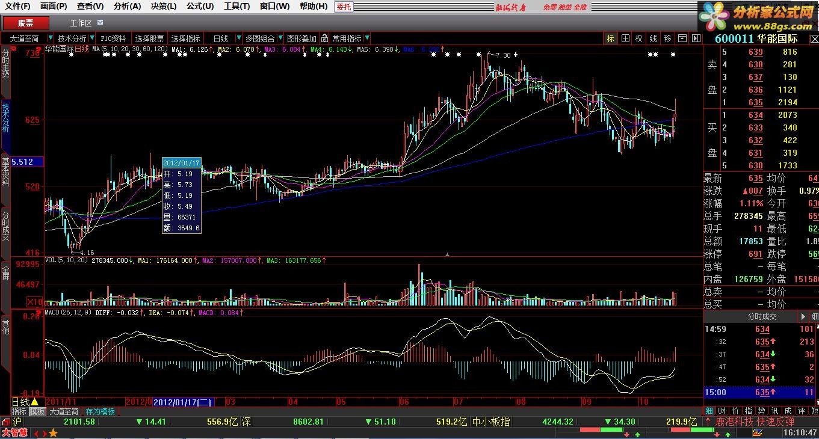Open the 大道至简 bottom template tab
The image size is (819, 439).
(x=64, y=412)
